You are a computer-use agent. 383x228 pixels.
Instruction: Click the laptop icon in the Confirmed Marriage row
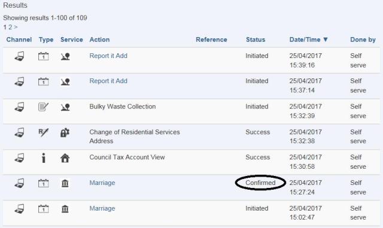click(x=19, y=183)
